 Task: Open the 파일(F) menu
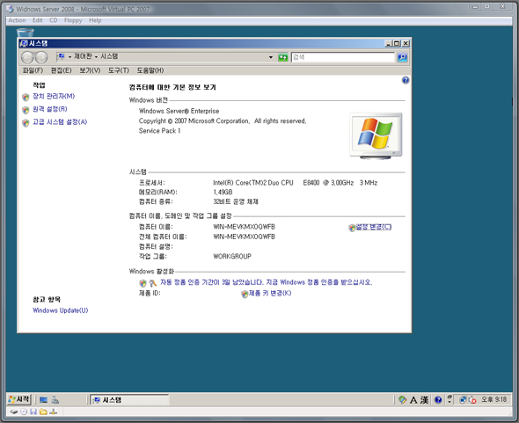pos(33,70)
